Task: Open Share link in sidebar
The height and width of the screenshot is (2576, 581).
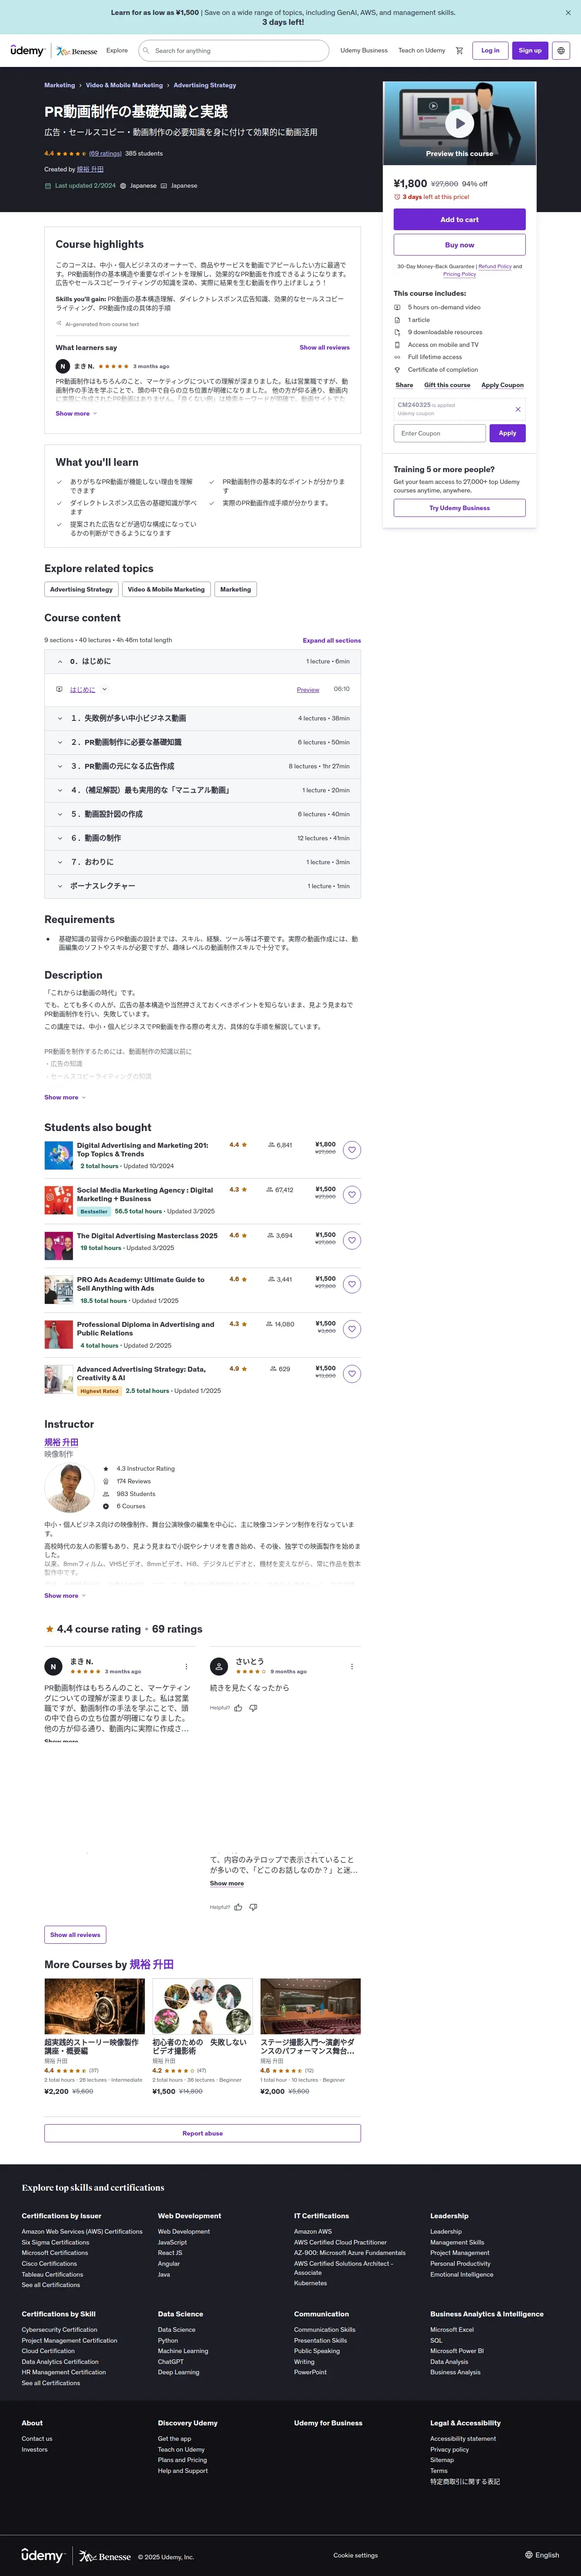Action: [404, 385]
